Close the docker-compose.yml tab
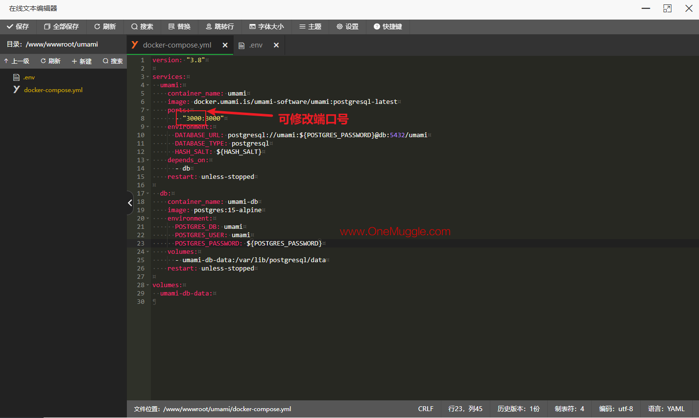The image size is (699, 418). point(225,45)
